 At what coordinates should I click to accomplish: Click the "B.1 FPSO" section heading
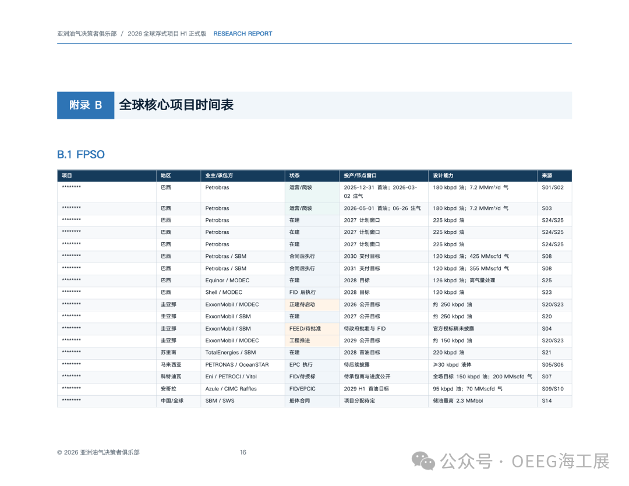(80, 154)
